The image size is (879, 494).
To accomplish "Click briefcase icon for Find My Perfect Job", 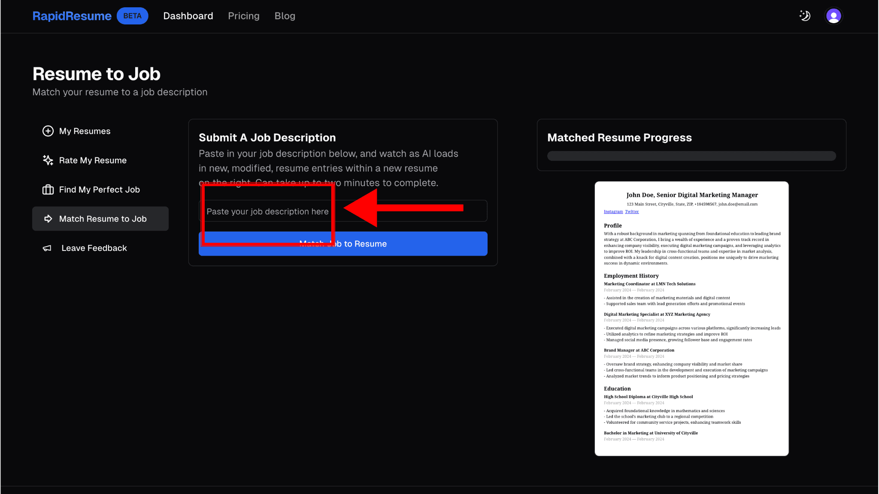I will (48, 190).
